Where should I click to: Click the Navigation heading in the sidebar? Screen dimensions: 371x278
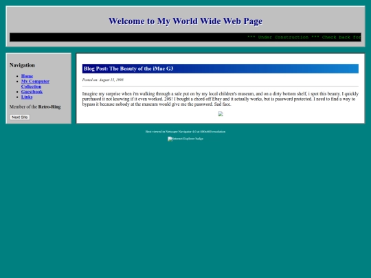coord(22,65)
